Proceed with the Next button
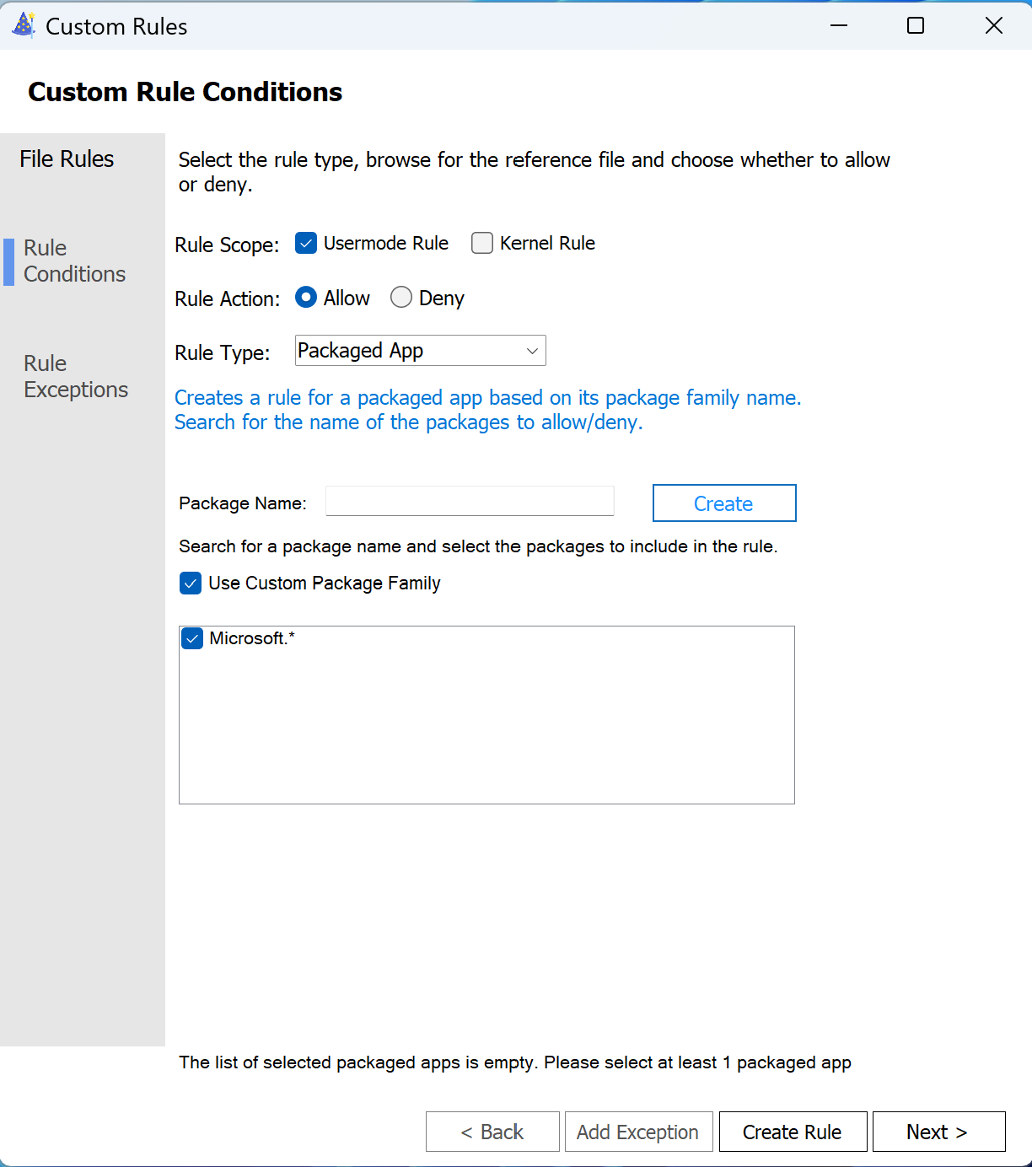The image size is (1032, 1167). click(938, 1132)
